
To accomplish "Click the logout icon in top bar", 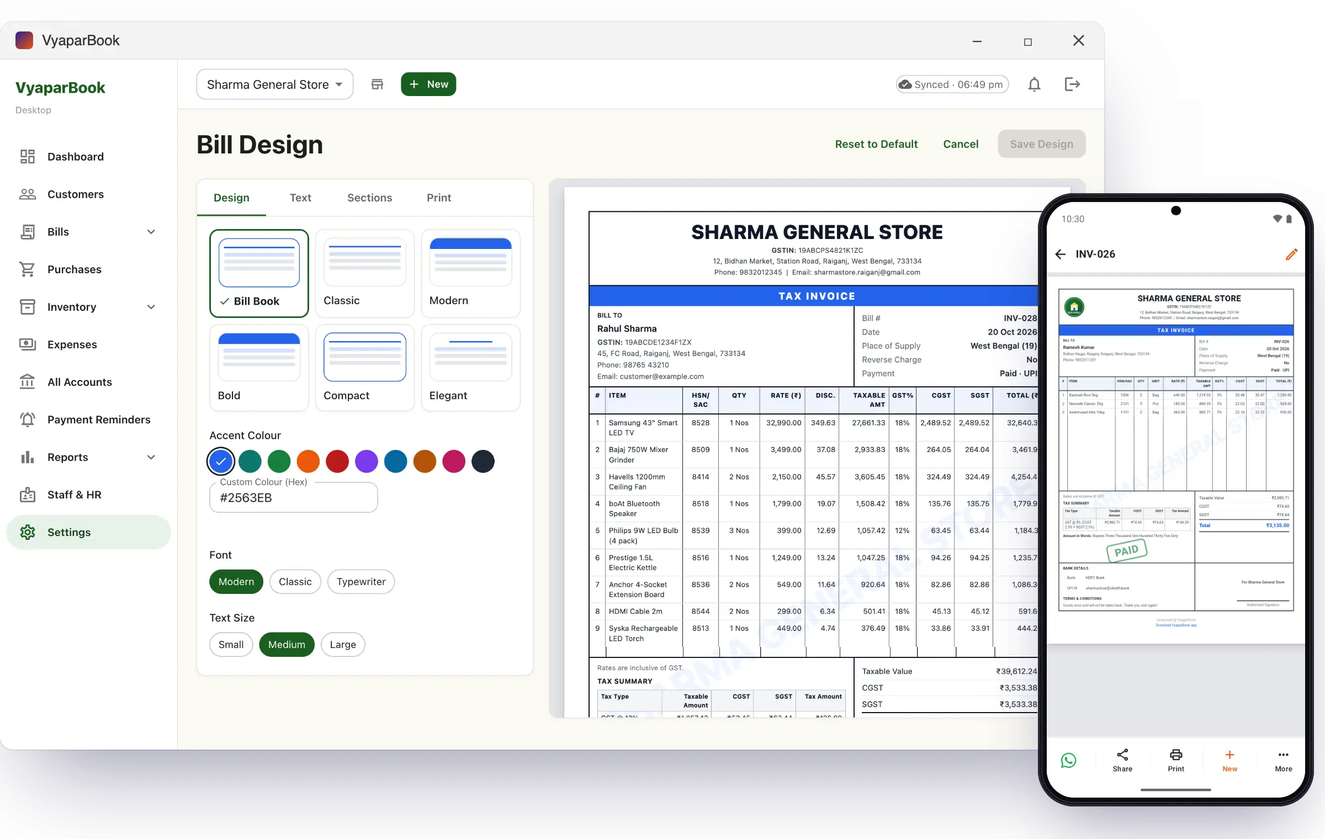I will 1072,84.
